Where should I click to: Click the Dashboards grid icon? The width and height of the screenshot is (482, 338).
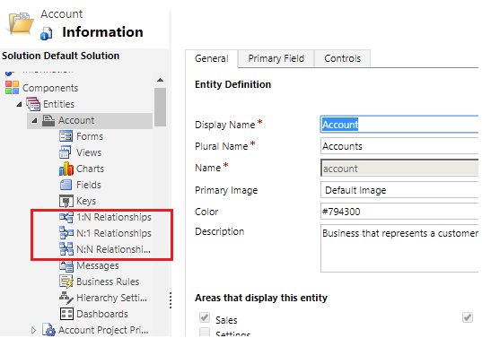pos(66,314)
